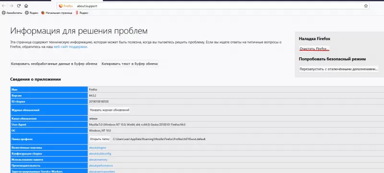Open the about:memory link
Screen dimensions: 384x173
pos(98,160)
